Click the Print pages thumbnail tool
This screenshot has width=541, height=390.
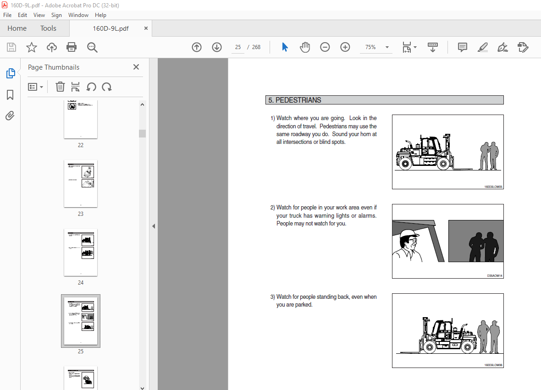[75, 87]
